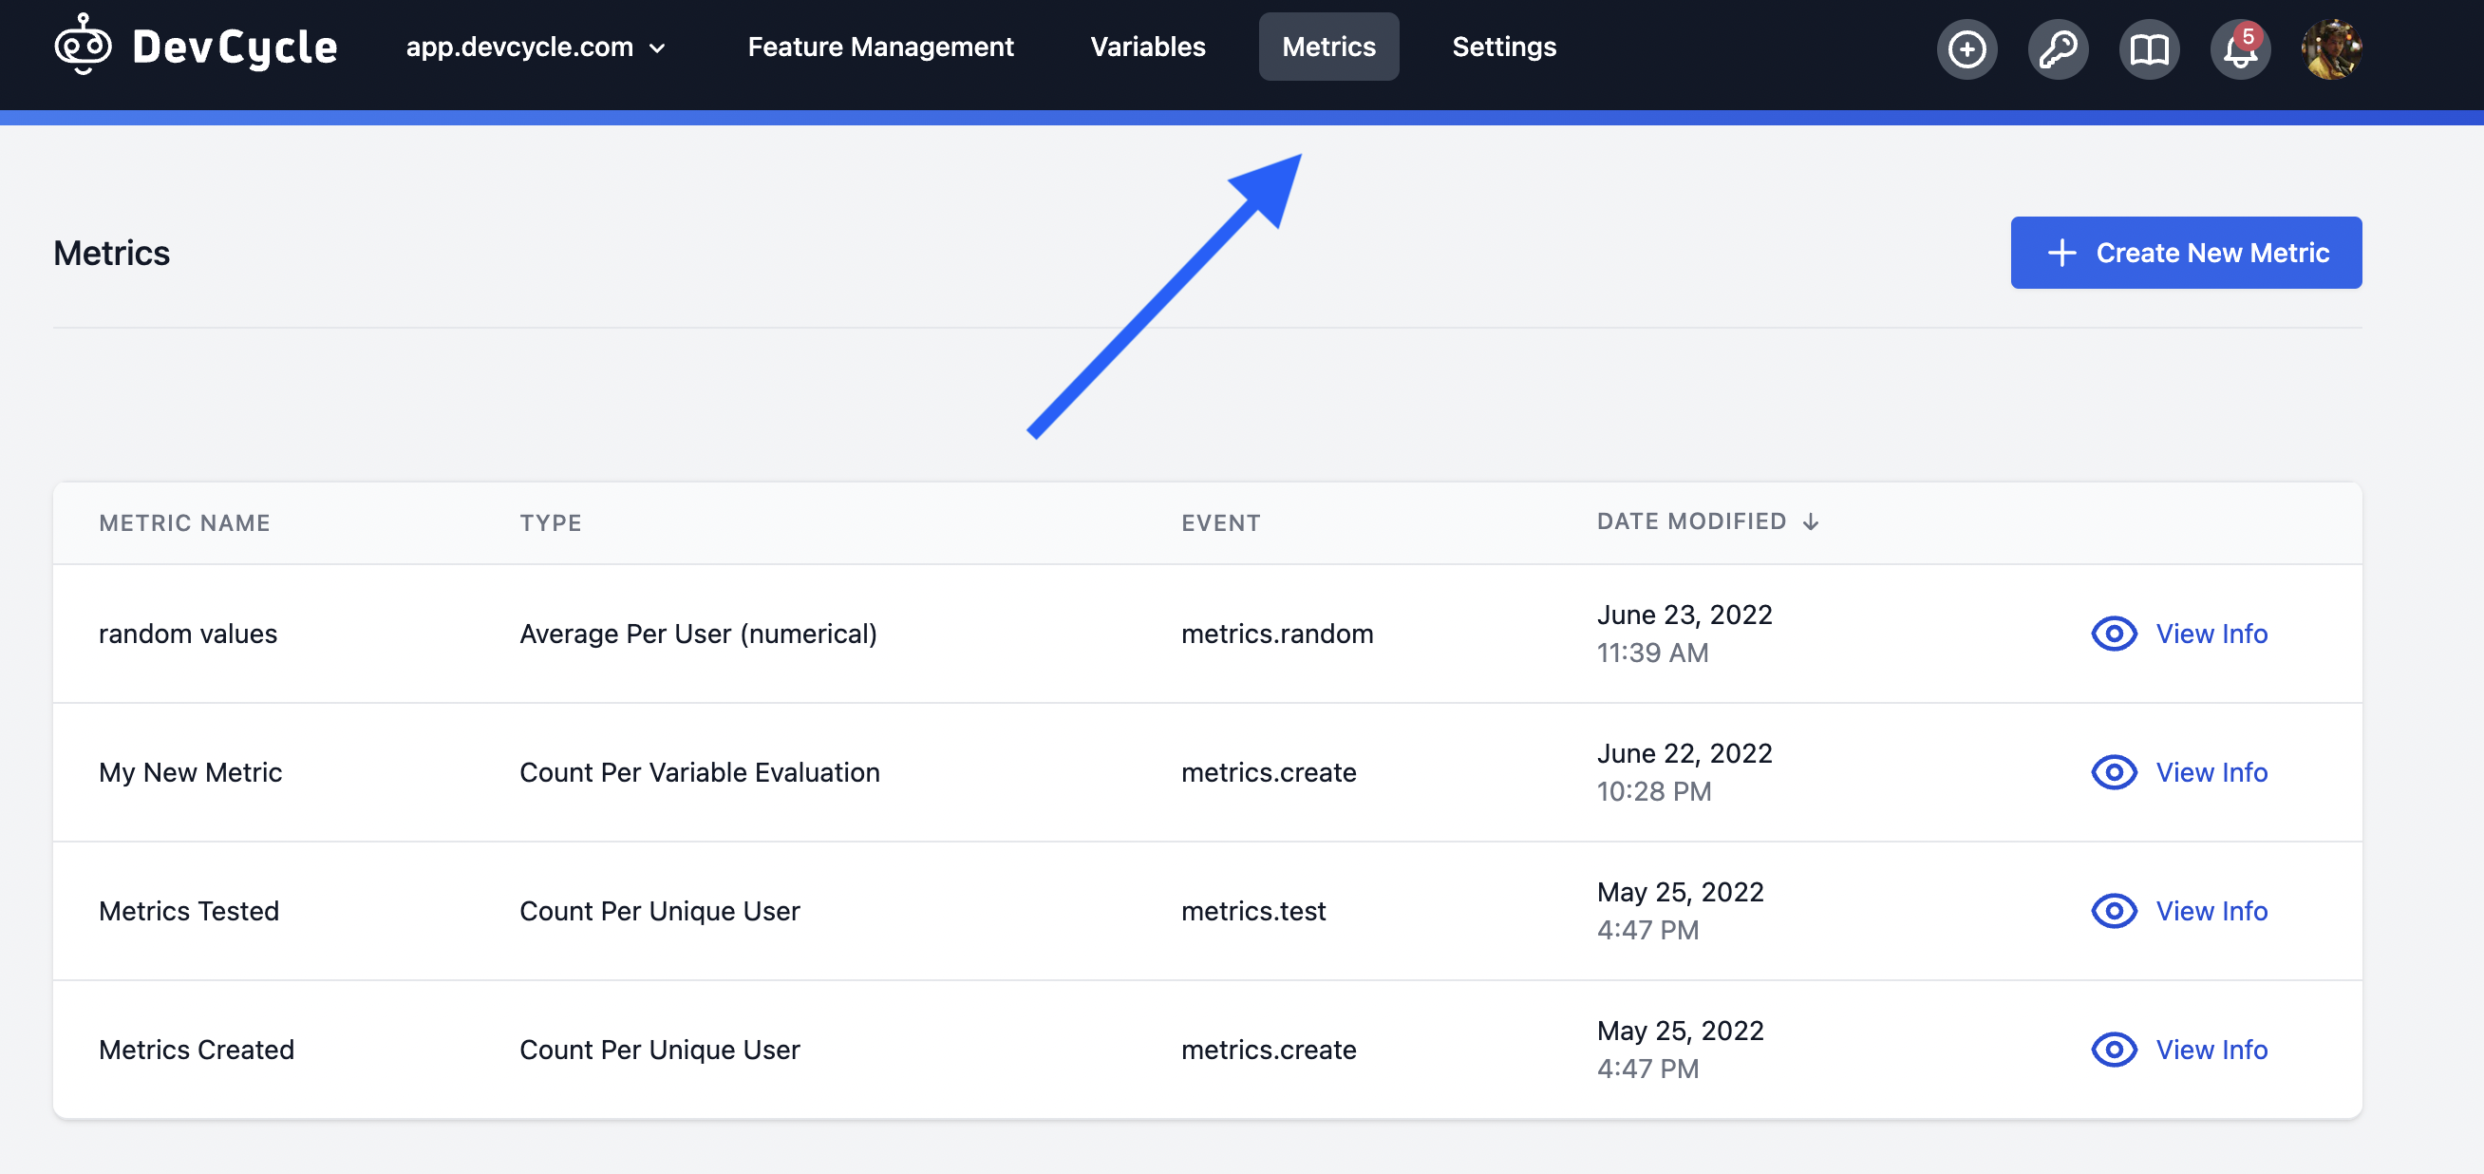The width and height of the screenshot is (2484, 1174).
Task: Open the Feature Management menu
Action: 881,46
